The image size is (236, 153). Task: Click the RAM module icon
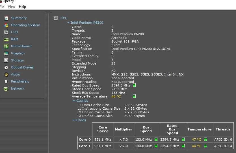coord(6,39)
